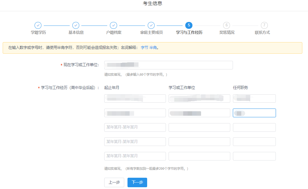Viewport: 308px width, 189px height.
Task: Click the first row 学习或工作单位 field
Action: pyautogui.click(x=199, y=99)
